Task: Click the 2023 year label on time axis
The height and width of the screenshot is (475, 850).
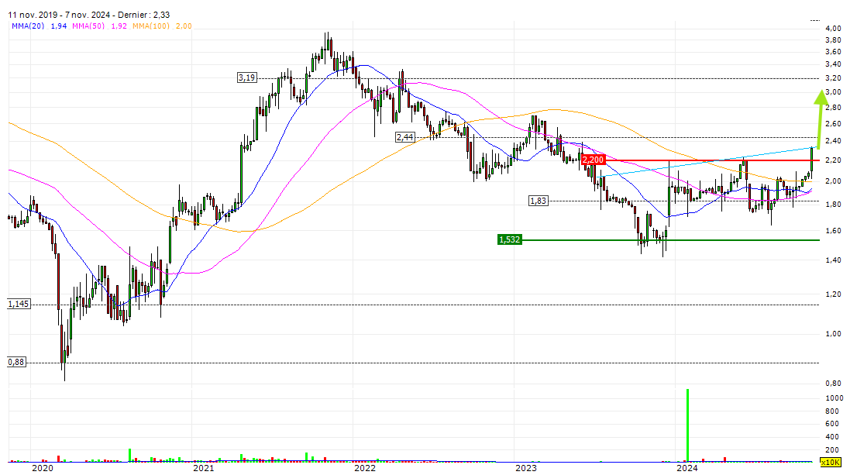Action: pyautogui.click(x=526, y=468)
